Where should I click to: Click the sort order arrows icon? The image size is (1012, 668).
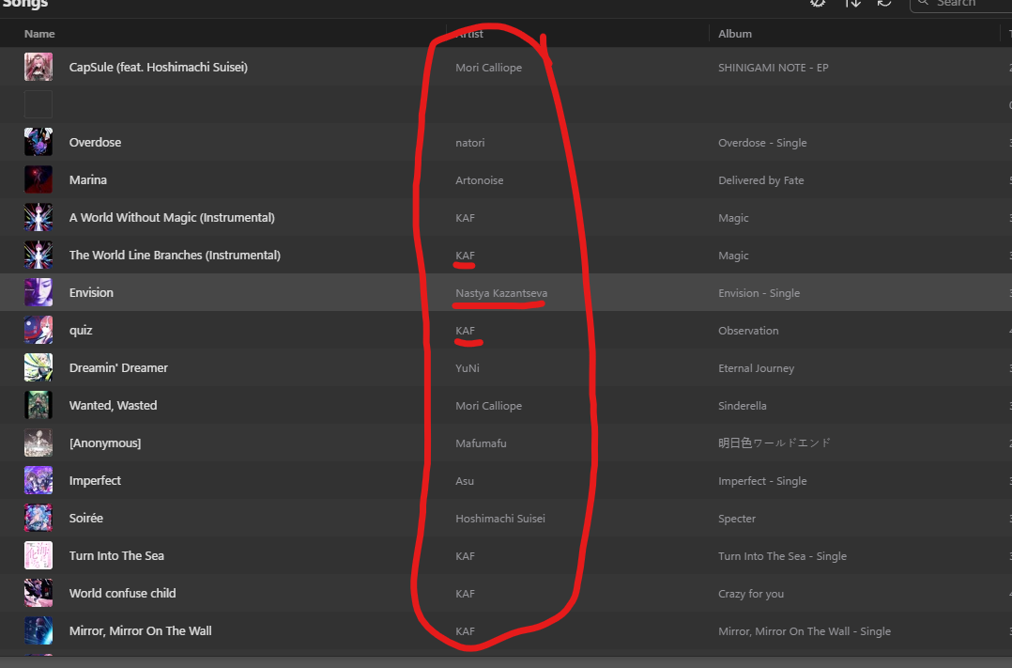(x=852, y=4)
